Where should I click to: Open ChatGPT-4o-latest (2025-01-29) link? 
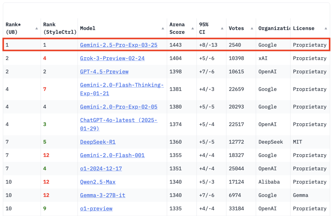(119, 124)
